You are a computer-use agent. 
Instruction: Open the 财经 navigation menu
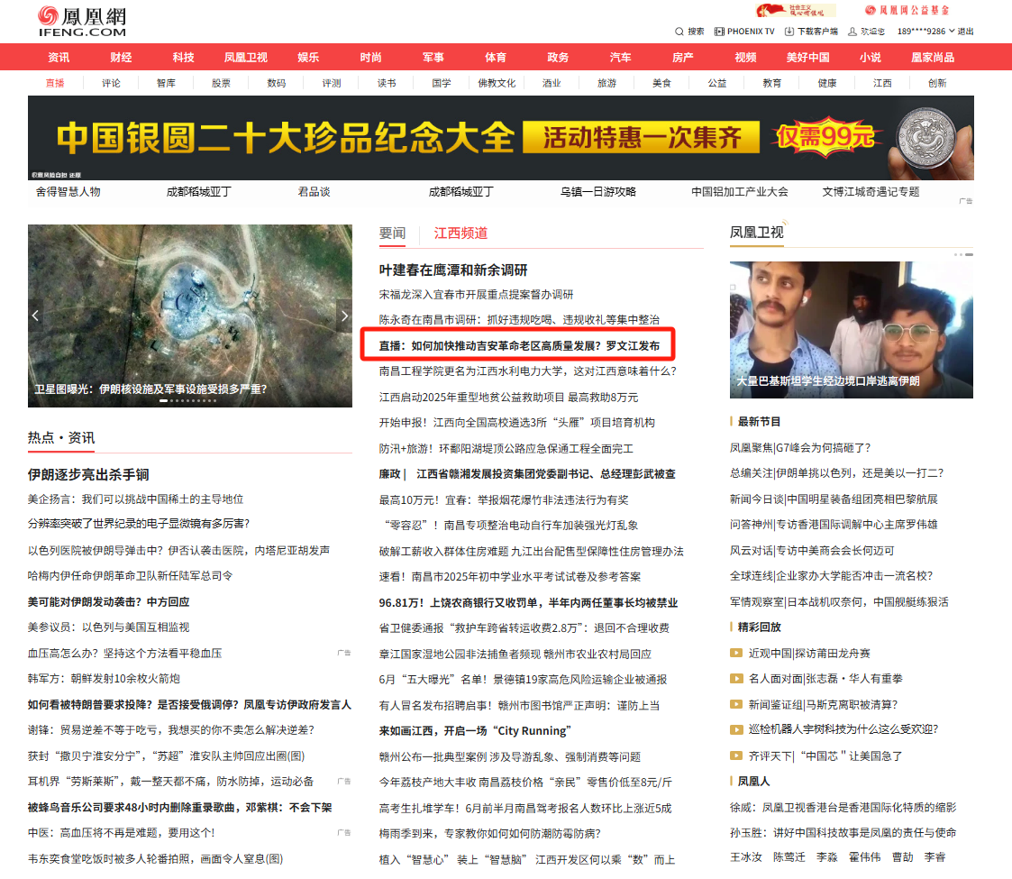121,58
